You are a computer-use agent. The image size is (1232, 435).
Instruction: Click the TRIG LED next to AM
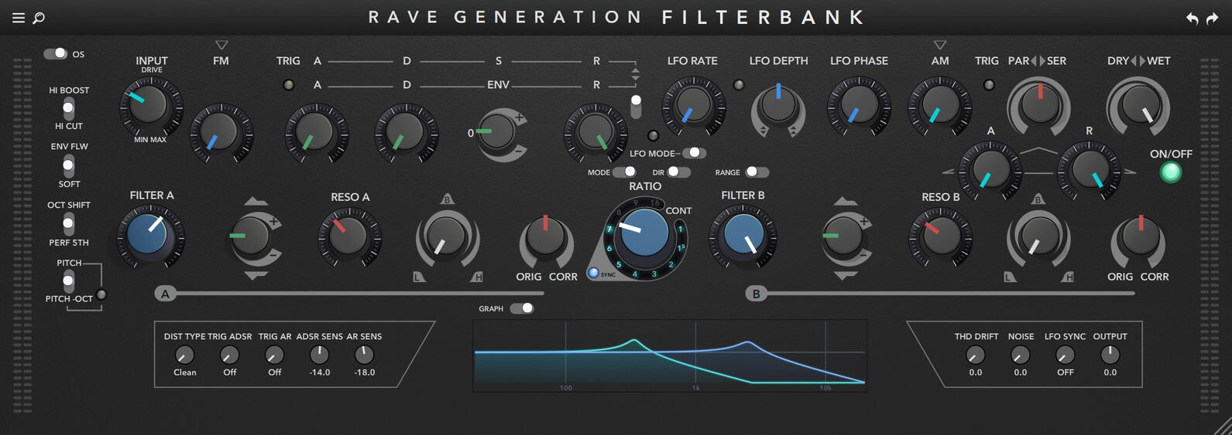pyautogui.click(x=989, y=85)
